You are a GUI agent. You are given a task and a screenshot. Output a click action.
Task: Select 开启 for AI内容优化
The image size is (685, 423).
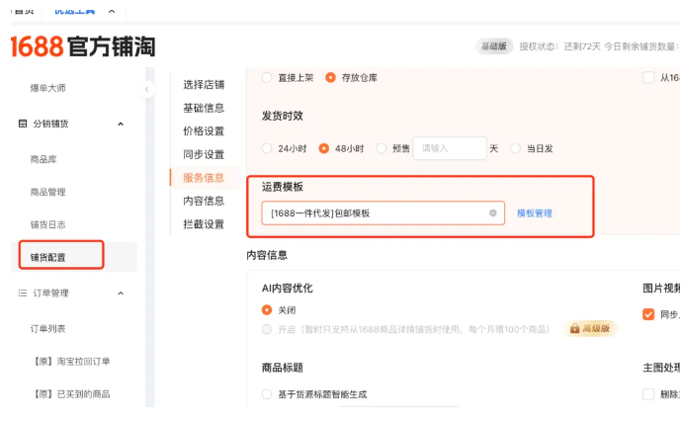(267, 329)
